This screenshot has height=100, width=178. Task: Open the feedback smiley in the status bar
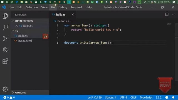(x=167, y=97)
